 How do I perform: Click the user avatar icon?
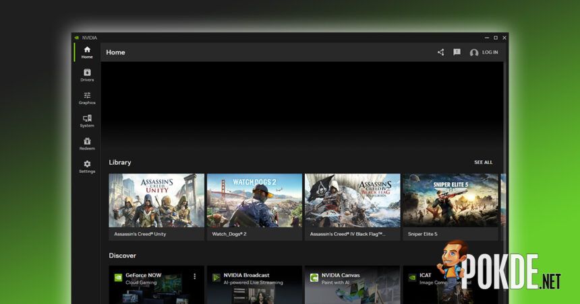point(474,52)
